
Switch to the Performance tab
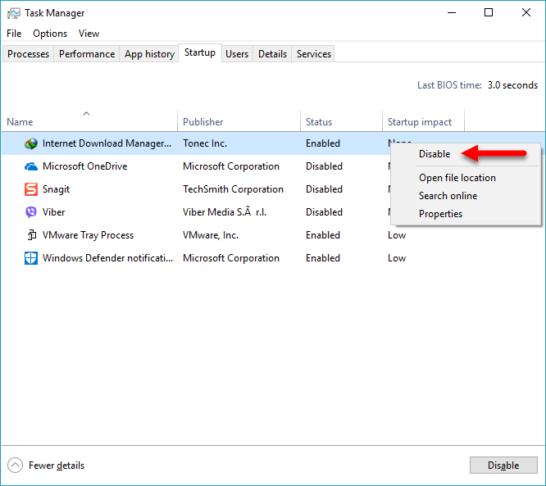tap(87, 54)
